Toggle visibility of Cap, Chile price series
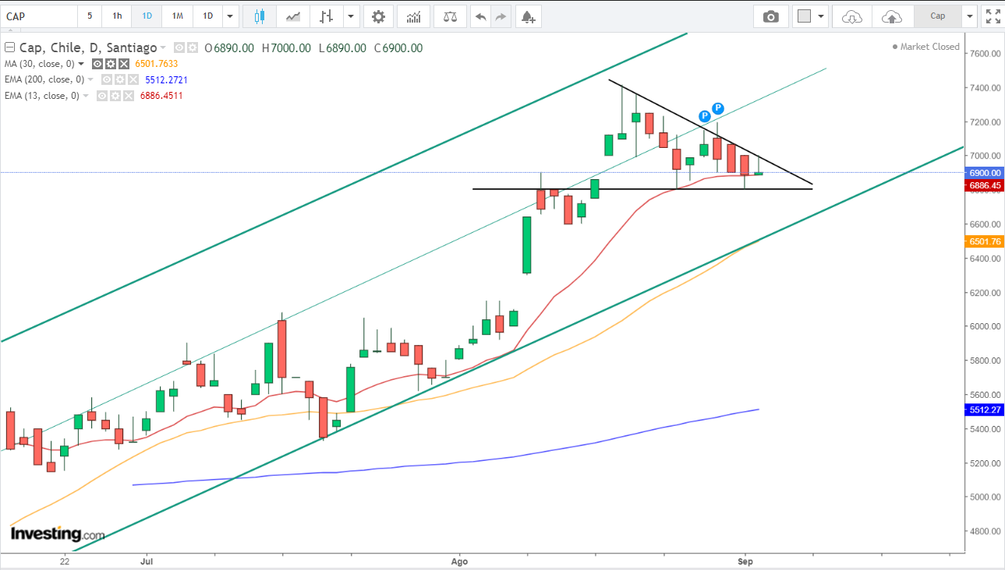This screenshot has height=570, width=1005. (x=179, y=48)
